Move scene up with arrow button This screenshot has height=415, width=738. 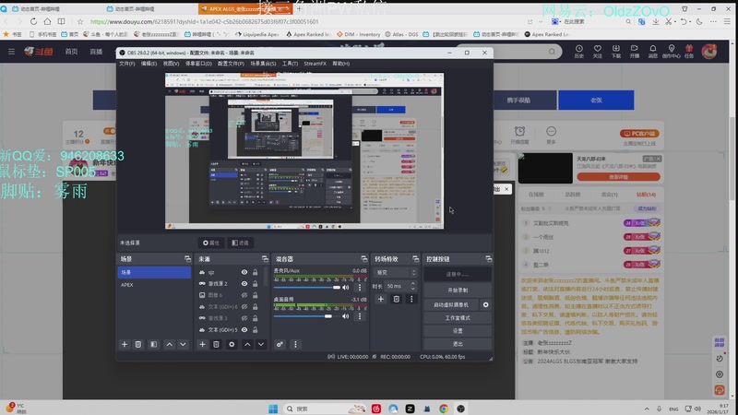(x=169, y=344)
